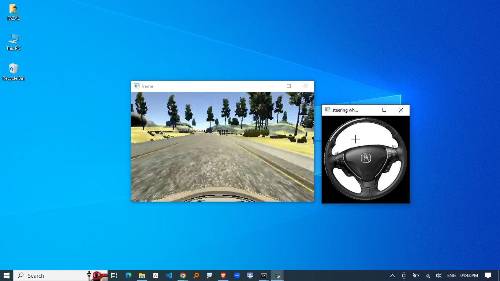The width and height of the screenshot is (500, 281).
Task: Open Visual Studio Code from the taskbar
Action: pyautogui.click(x=169, y=276)
